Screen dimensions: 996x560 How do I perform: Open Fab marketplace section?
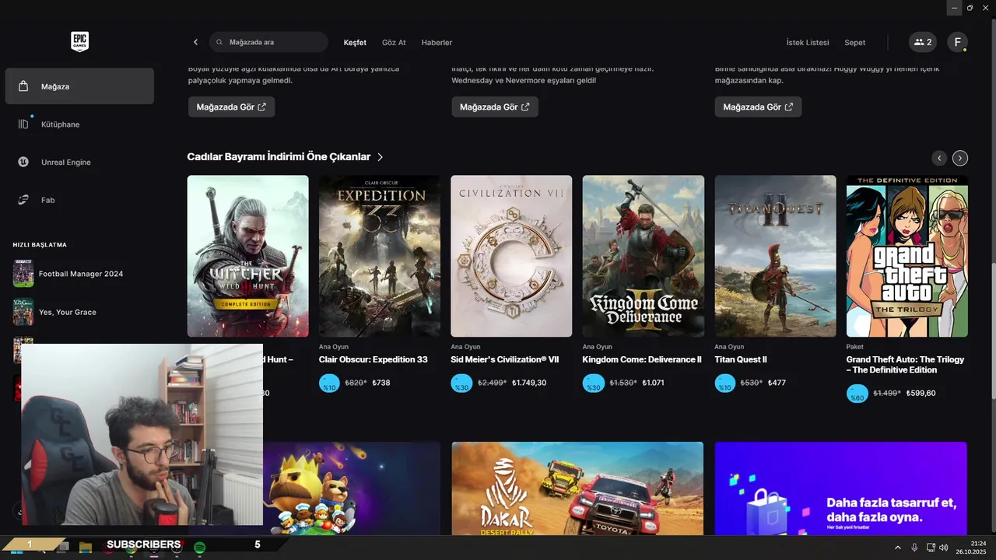tap(79, 200)
